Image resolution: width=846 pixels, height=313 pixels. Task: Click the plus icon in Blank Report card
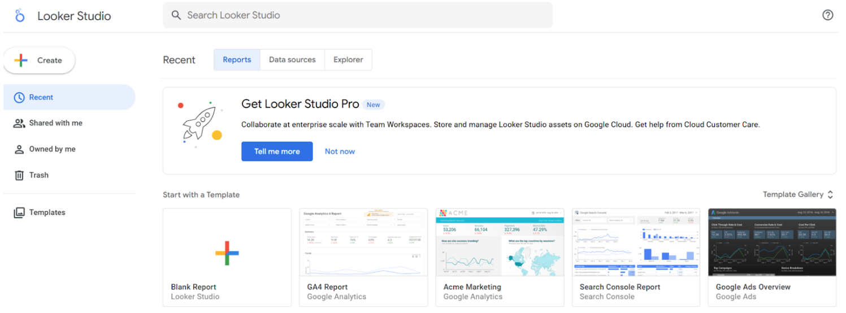click(x=227, y=253)
